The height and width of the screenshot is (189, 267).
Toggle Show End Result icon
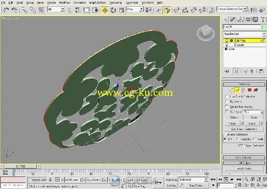(237, 72)
